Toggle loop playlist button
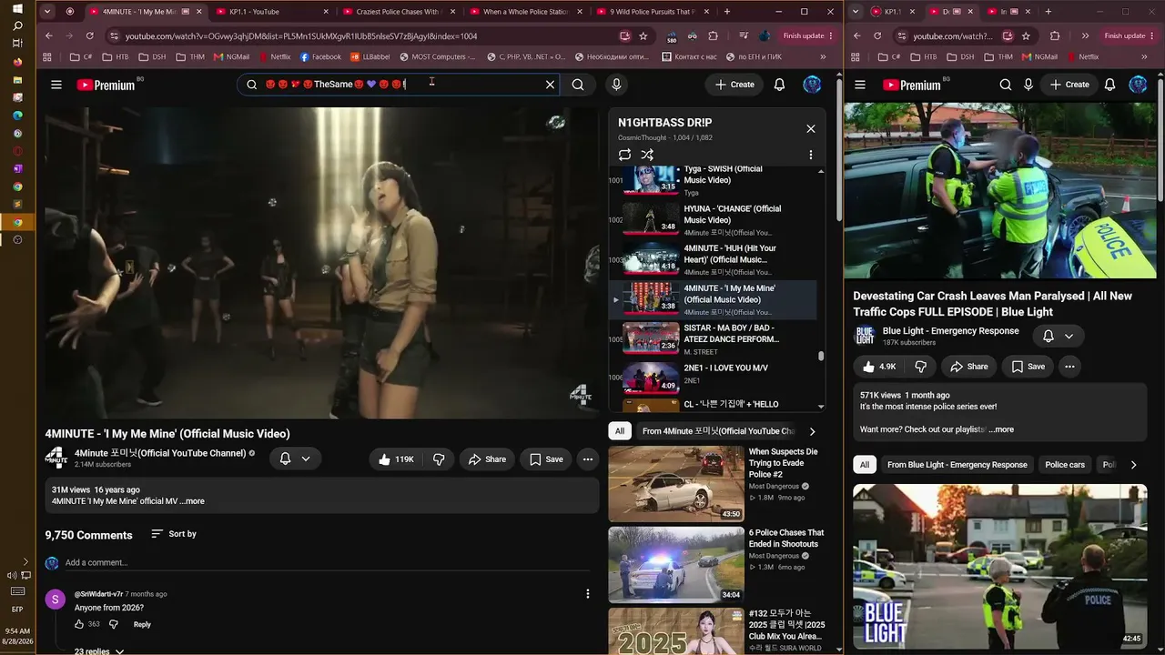 (x=624, y=155)
